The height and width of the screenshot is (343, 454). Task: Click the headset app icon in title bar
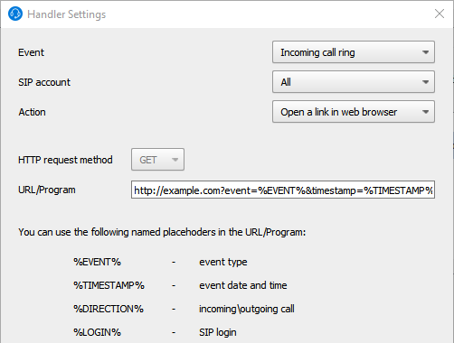tap(15, 14)
